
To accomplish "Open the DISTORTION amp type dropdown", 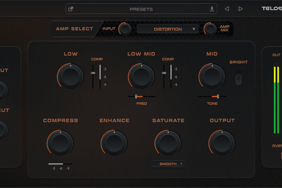I will [168, 29].
